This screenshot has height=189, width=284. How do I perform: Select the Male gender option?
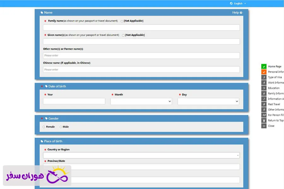click(61, 127)
